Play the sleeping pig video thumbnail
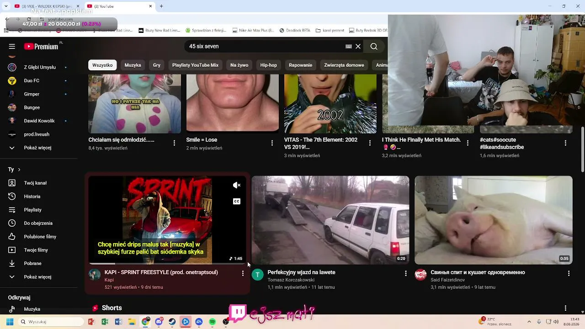The height and width of the screenshot is (329, 585). click(x=494, y=220)
